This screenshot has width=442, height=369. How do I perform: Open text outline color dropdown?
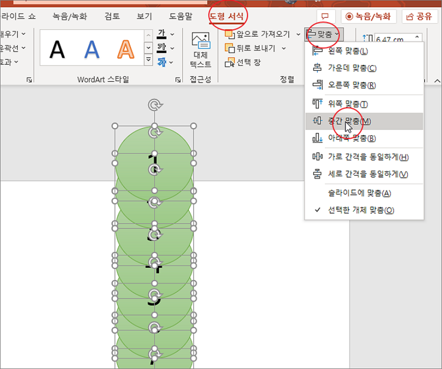point(172,48)
